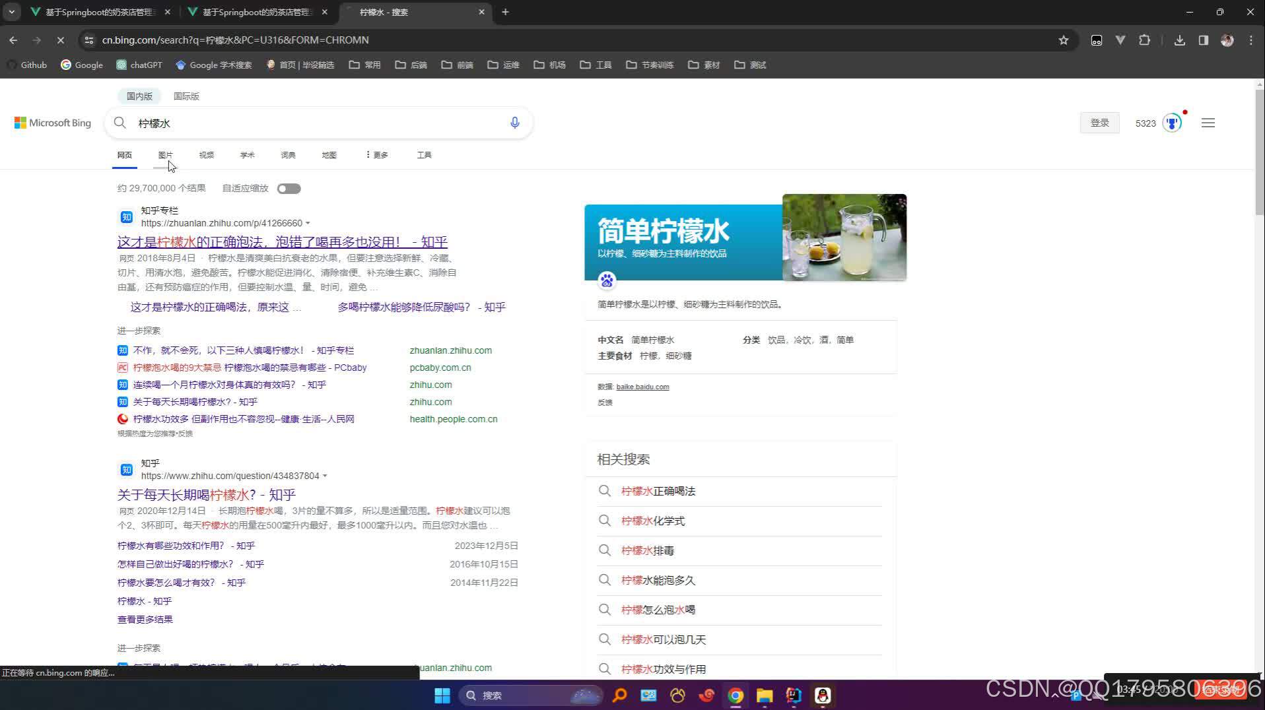Open the dropdown arrow beside www.zhihu.com/question URL
Screen dimensions: 1265x710
click(325, 475)
